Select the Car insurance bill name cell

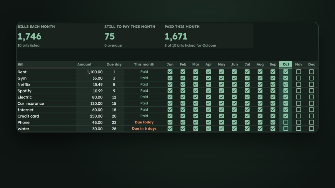pos(46,104)
